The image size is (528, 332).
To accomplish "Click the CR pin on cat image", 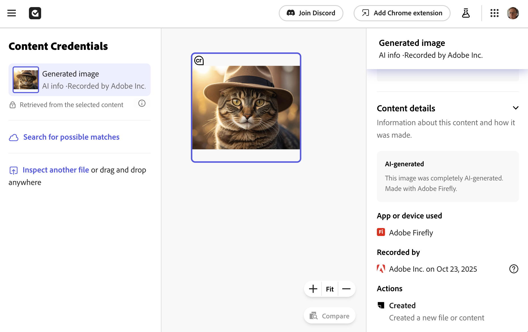I will [x=199, y=60].
